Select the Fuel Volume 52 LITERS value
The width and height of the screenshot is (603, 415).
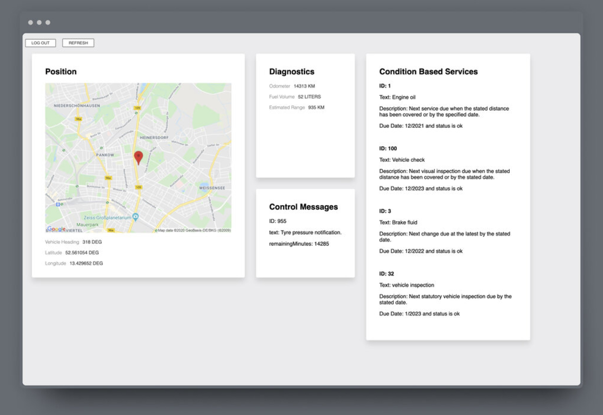pyautogui.click(x=310, y=97)
